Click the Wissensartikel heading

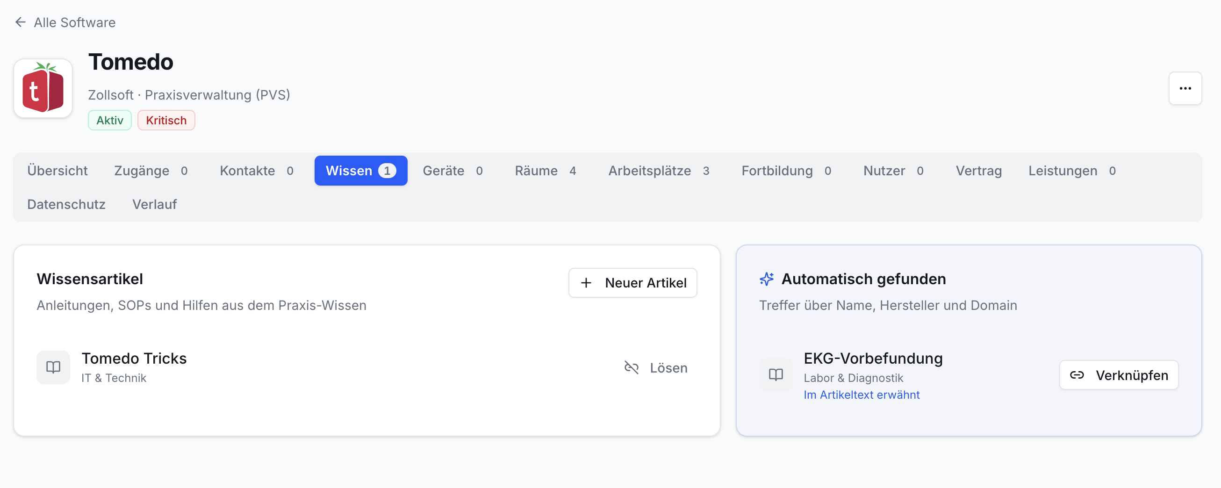point(90,279)
